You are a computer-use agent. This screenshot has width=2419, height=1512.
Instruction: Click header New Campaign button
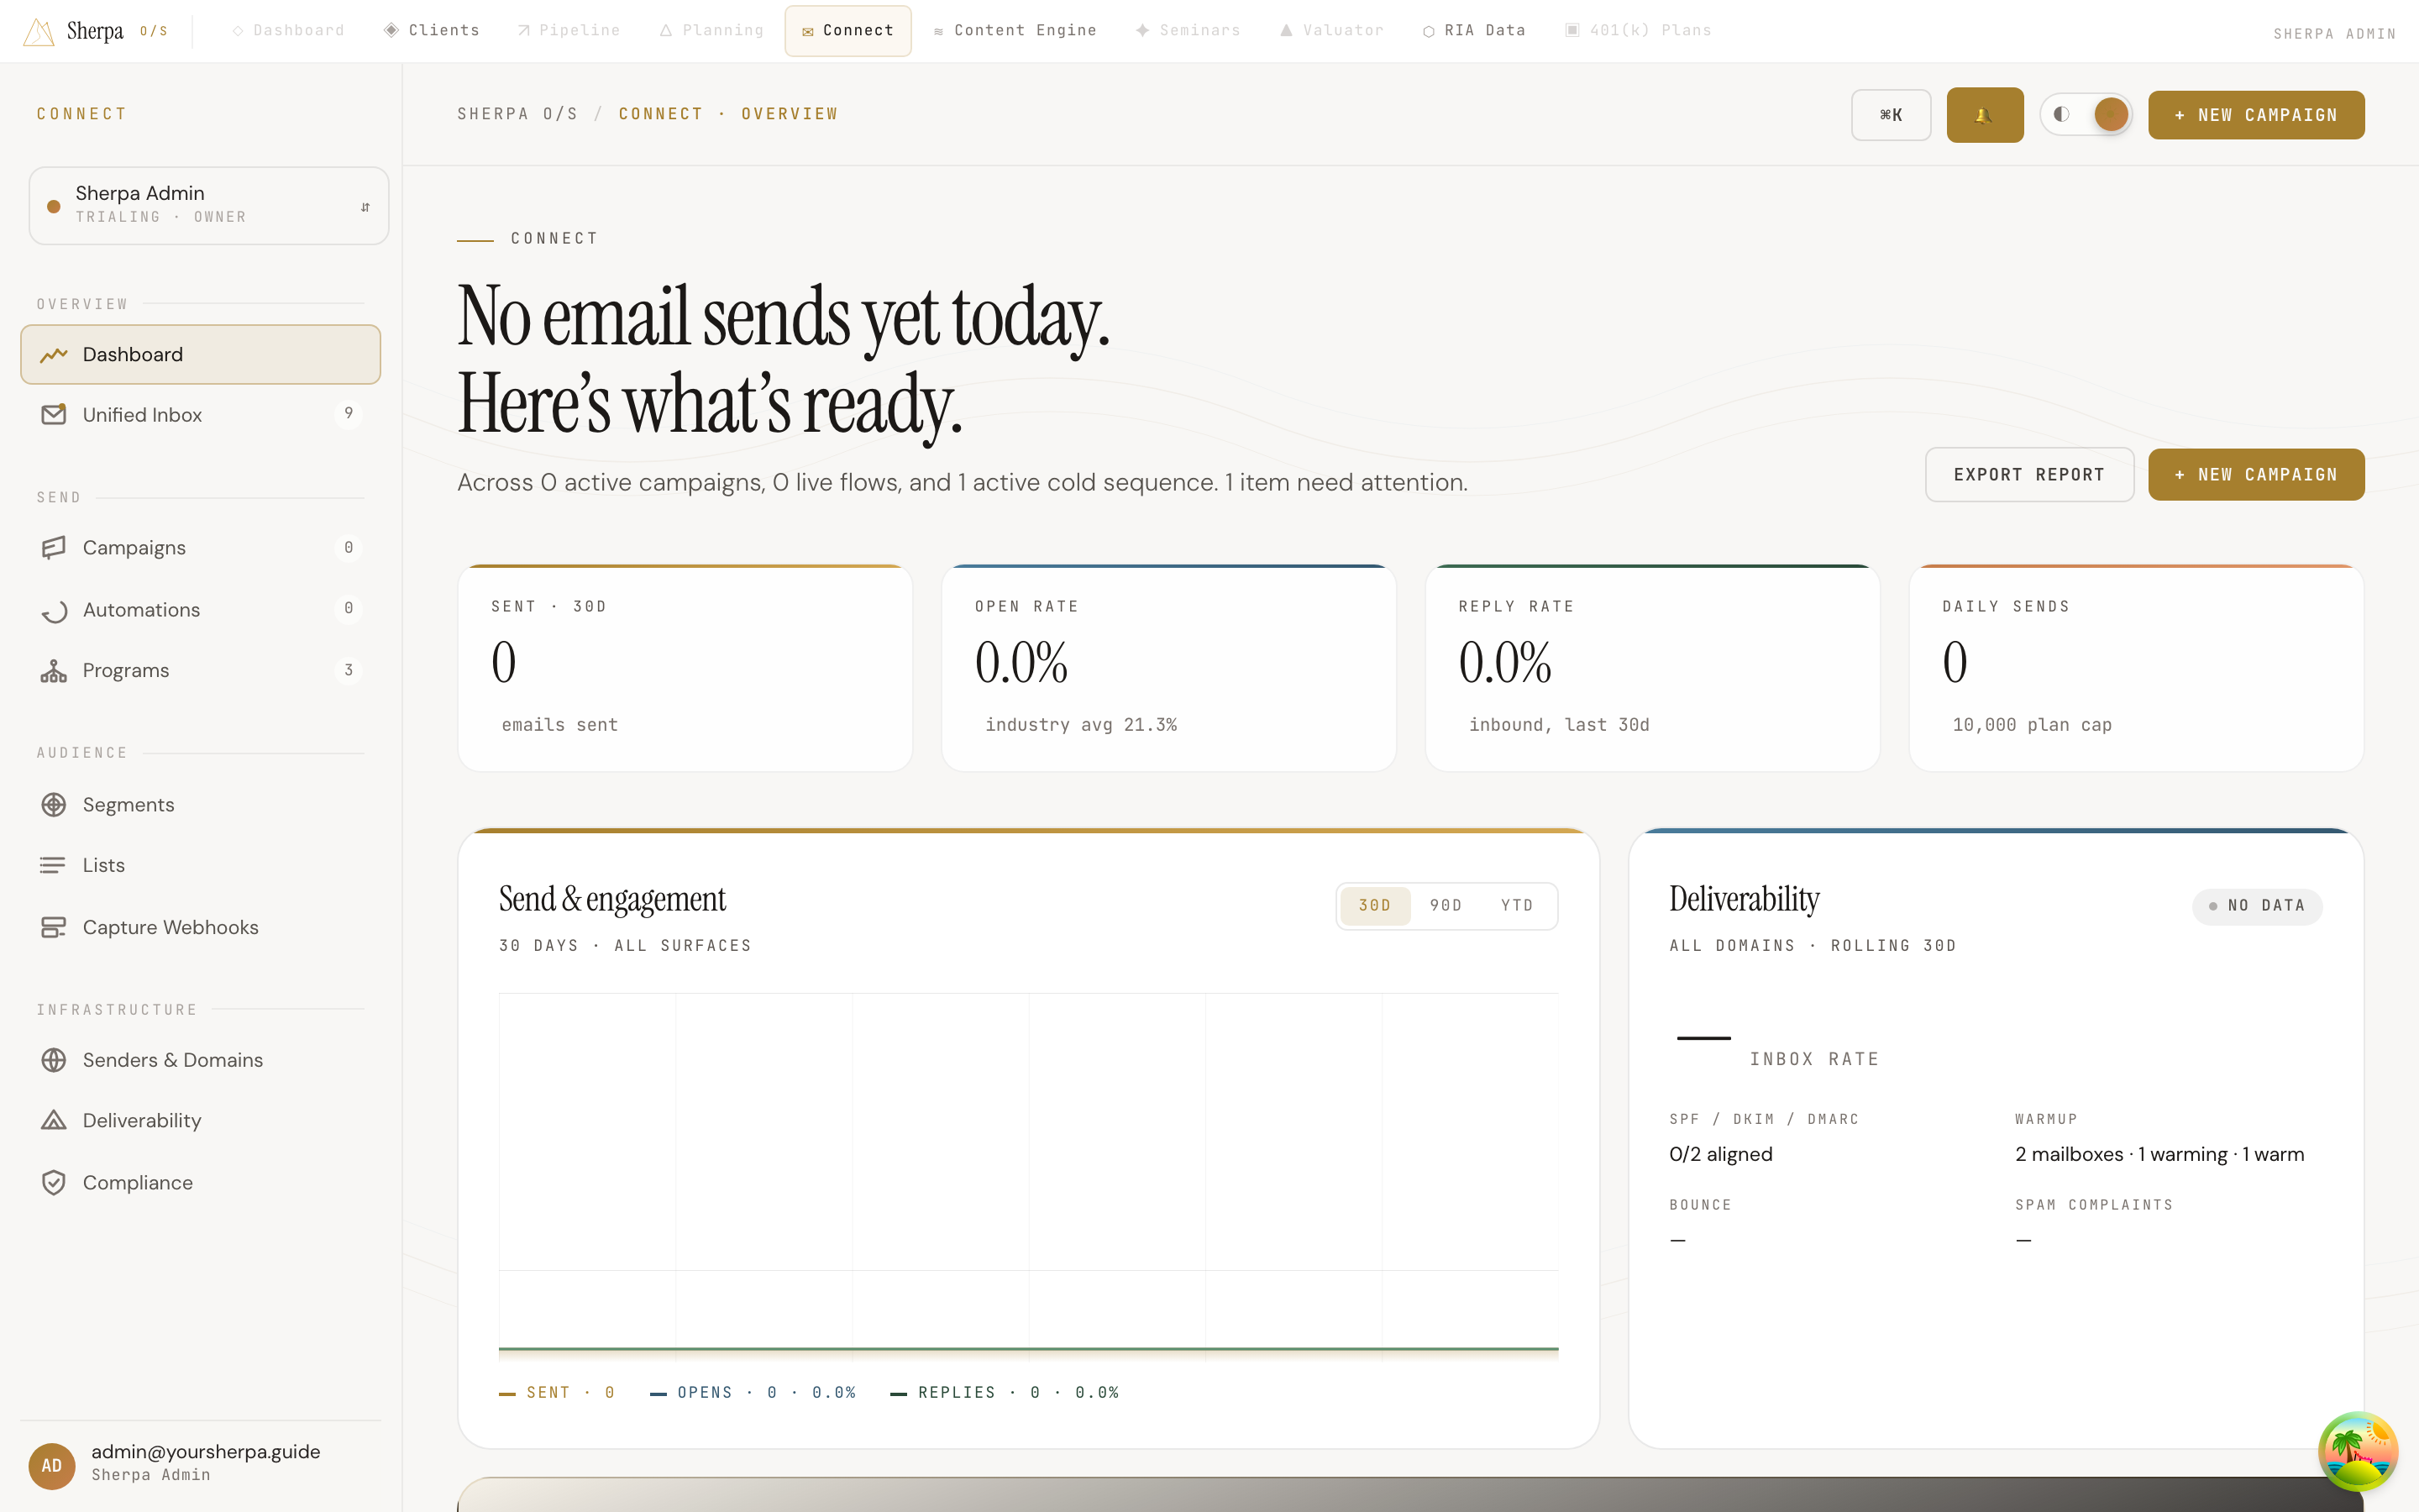pyautogui.click(x=2256, y=115)
